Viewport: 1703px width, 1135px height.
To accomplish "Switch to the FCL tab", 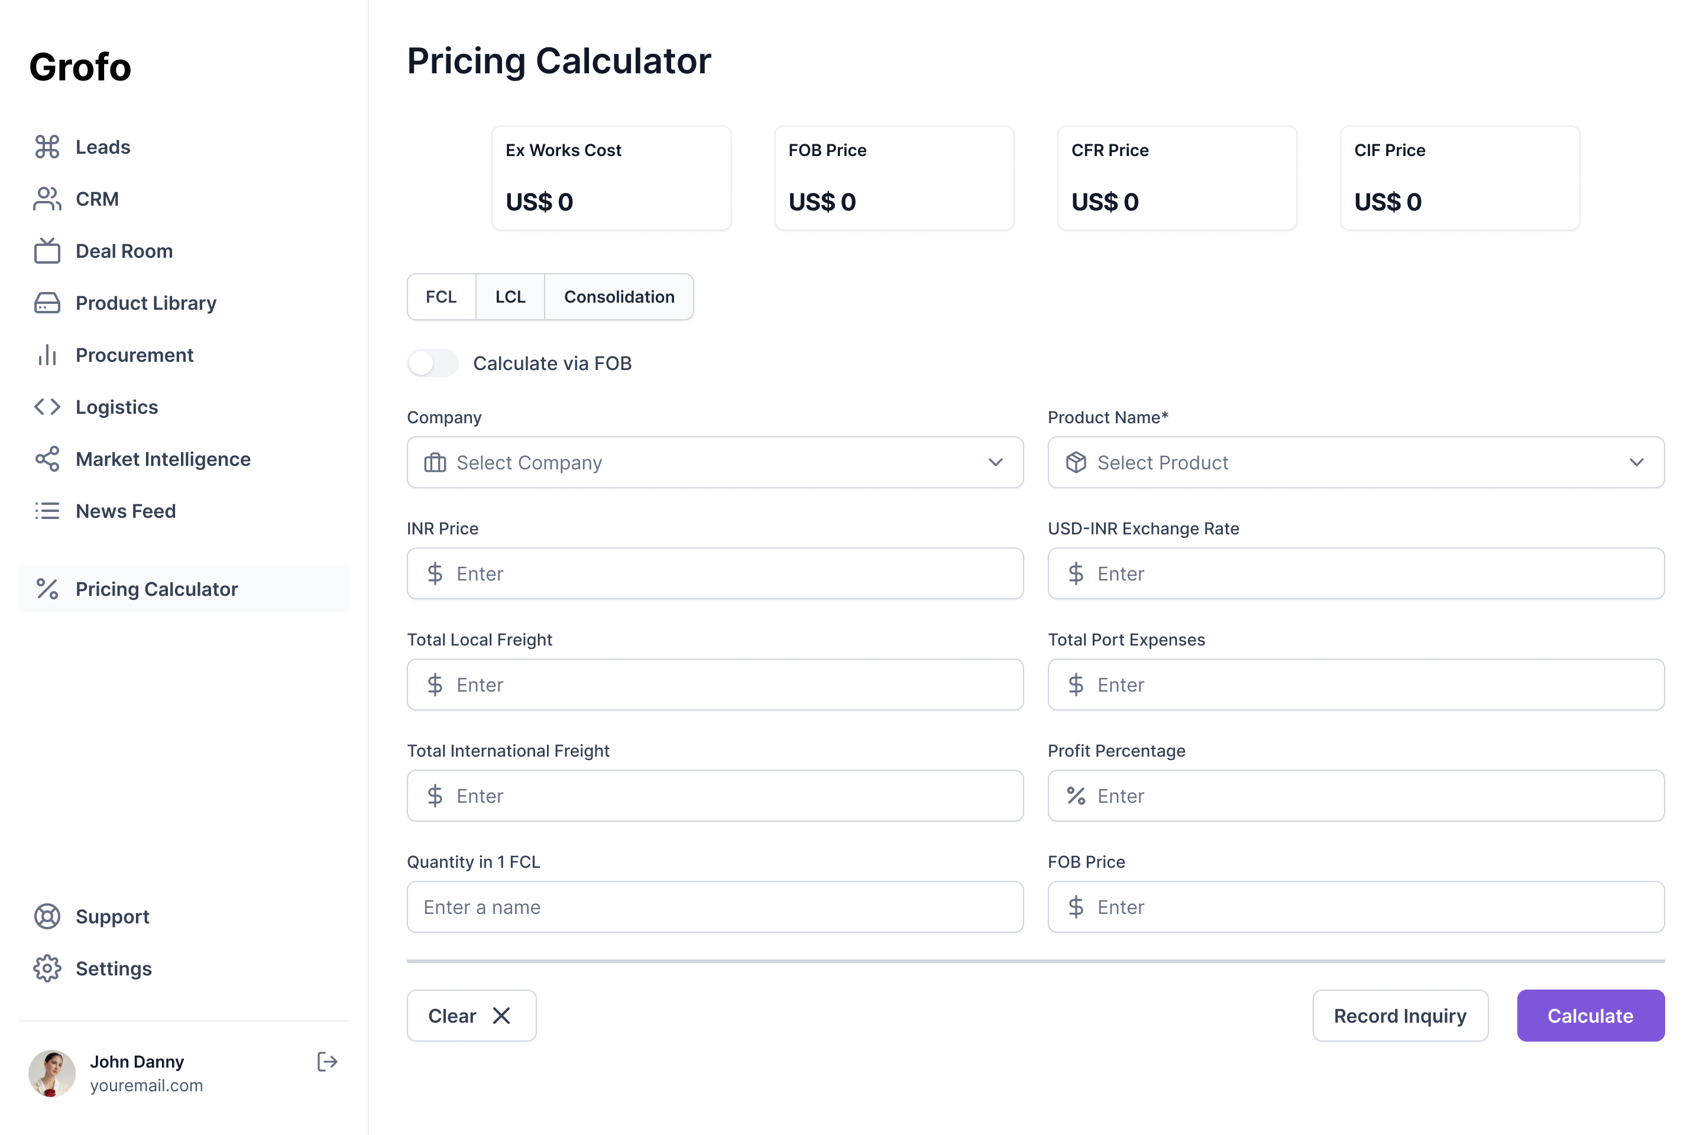I will click(x=441, y=297).
